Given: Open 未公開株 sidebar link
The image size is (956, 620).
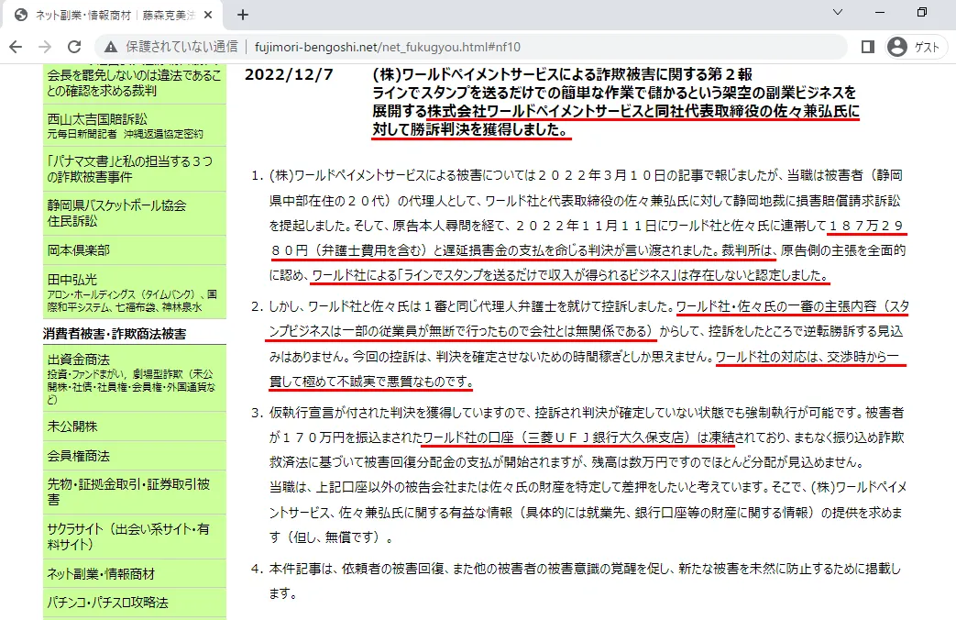Looking at the screenshot, I should point(72,426).
